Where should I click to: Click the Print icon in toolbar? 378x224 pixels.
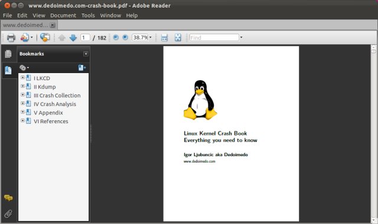click(11, 38)
